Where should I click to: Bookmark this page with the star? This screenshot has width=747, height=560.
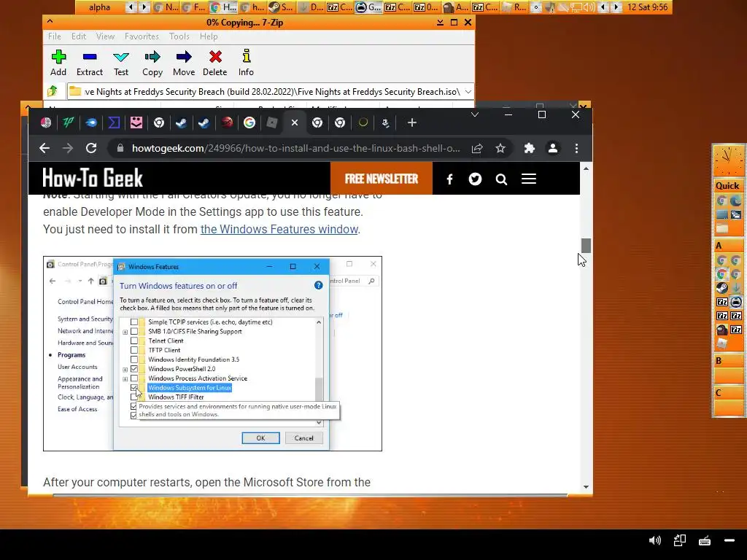(500, 149)
